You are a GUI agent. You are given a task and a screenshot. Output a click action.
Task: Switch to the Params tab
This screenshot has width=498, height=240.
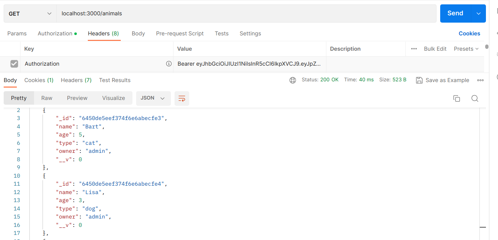pos(17,34)
